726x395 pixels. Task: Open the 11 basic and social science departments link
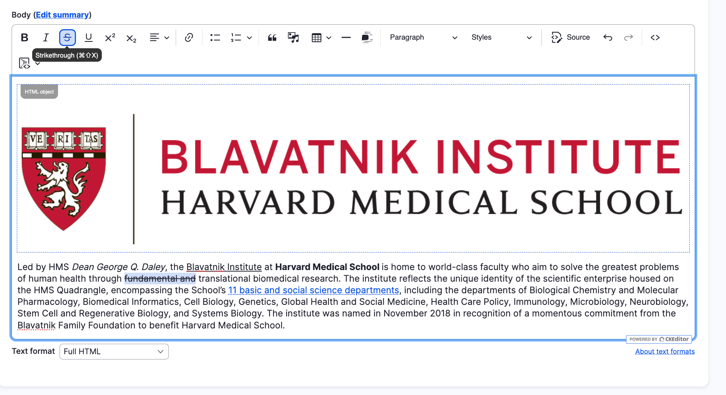(x=314, y=290)
